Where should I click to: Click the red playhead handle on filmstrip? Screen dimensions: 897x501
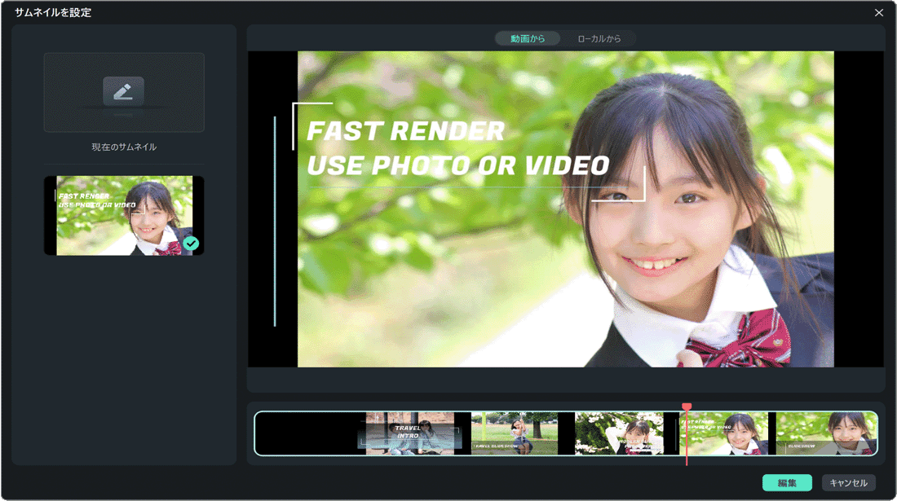point(687,407)
